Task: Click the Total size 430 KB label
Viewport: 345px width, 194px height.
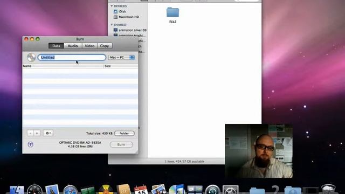Action: (x=99, y=133)
